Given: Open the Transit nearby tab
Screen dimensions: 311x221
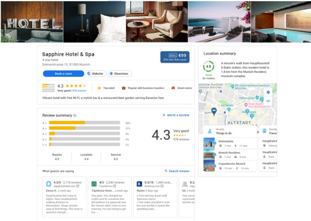Looking at the screenshot, I should coord(268,131).
